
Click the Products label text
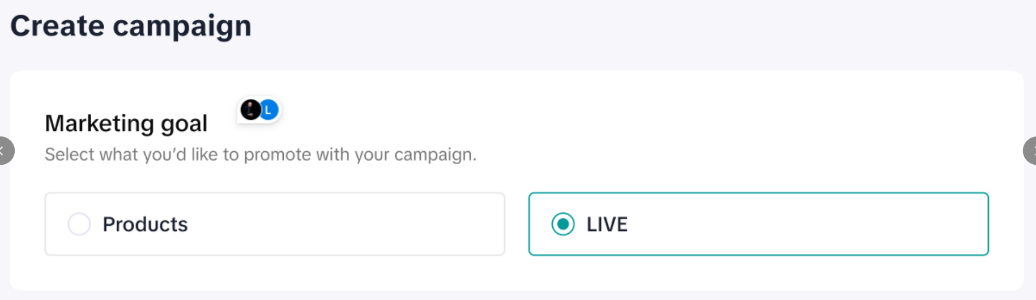(x=145, y=224)
